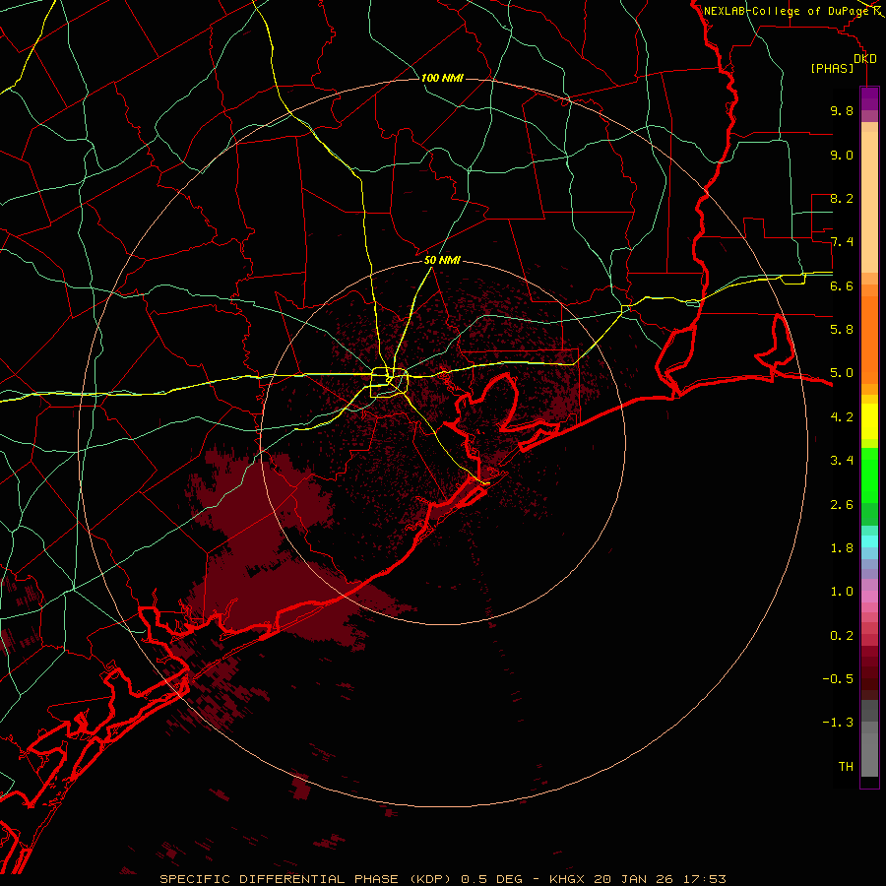Select the 9.0 value on the color scale

842,155
